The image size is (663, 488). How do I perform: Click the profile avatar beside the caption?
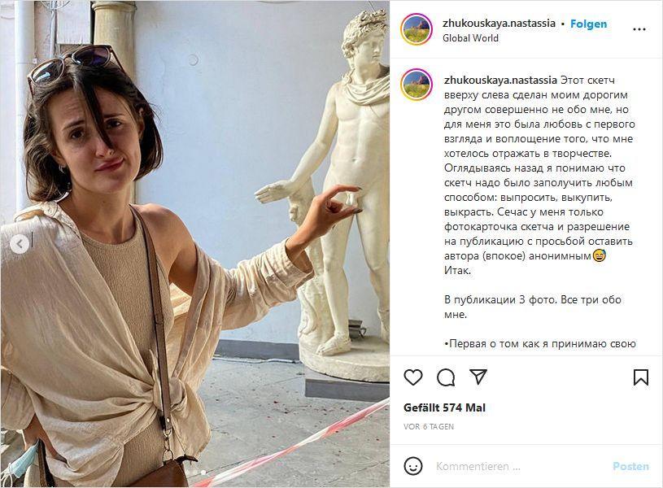[417, 85]
